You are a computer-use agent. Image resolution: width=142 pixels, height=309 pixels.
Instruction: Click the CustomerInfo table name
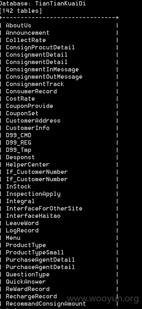click(27, 128)
